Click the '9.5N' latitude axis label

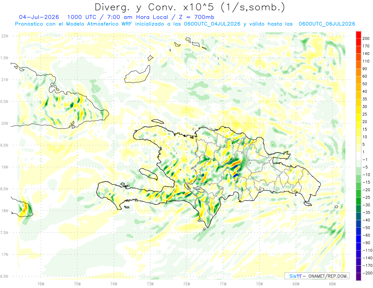[x=5, y=145]
